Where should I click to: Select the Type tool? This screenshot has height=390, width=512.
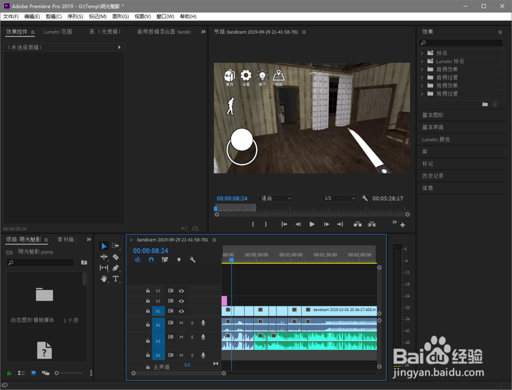pyautogui.click(x=116, y=279)
